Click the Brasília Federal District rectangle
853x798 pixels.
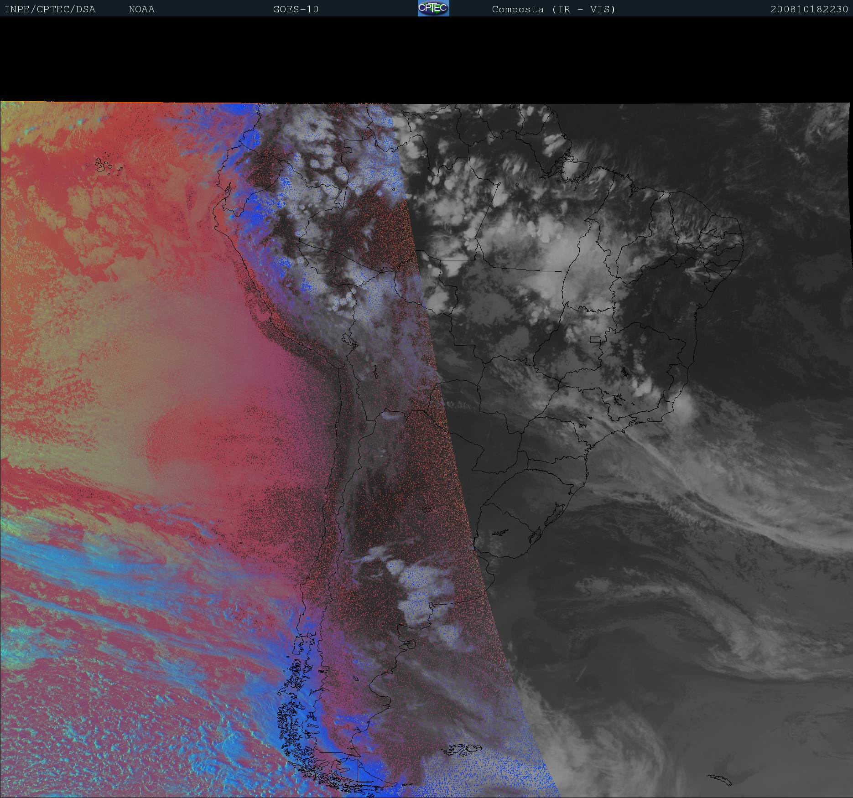click(595, 339)
